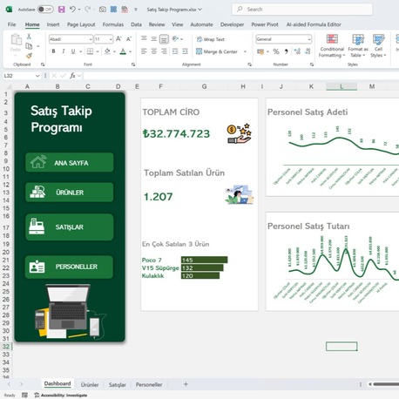Open Format as Table gallery
The height and width of the screenshot is (399, 399).
358,45
